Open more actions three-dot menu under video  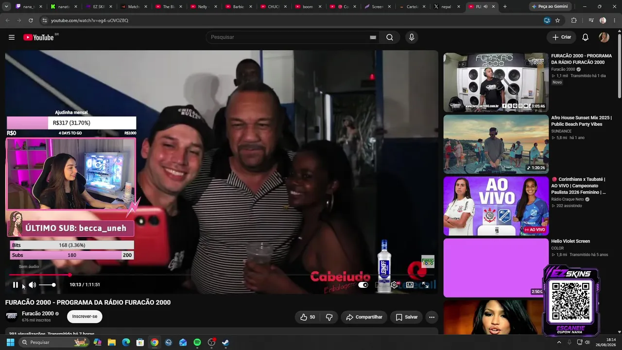click(432, 317)
